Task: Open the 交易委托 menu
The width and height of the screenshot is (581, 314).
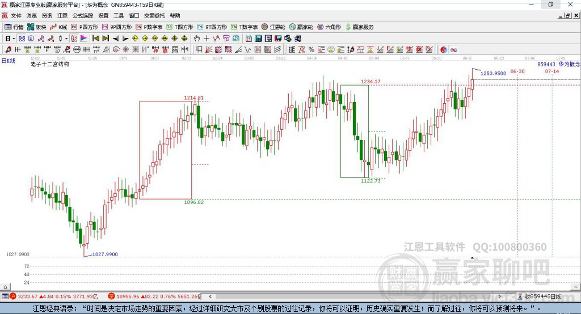Action: click(154, 15)
